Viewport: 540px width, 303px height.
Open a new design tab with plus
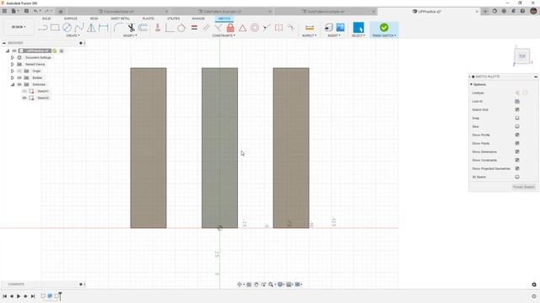point(485,11)
